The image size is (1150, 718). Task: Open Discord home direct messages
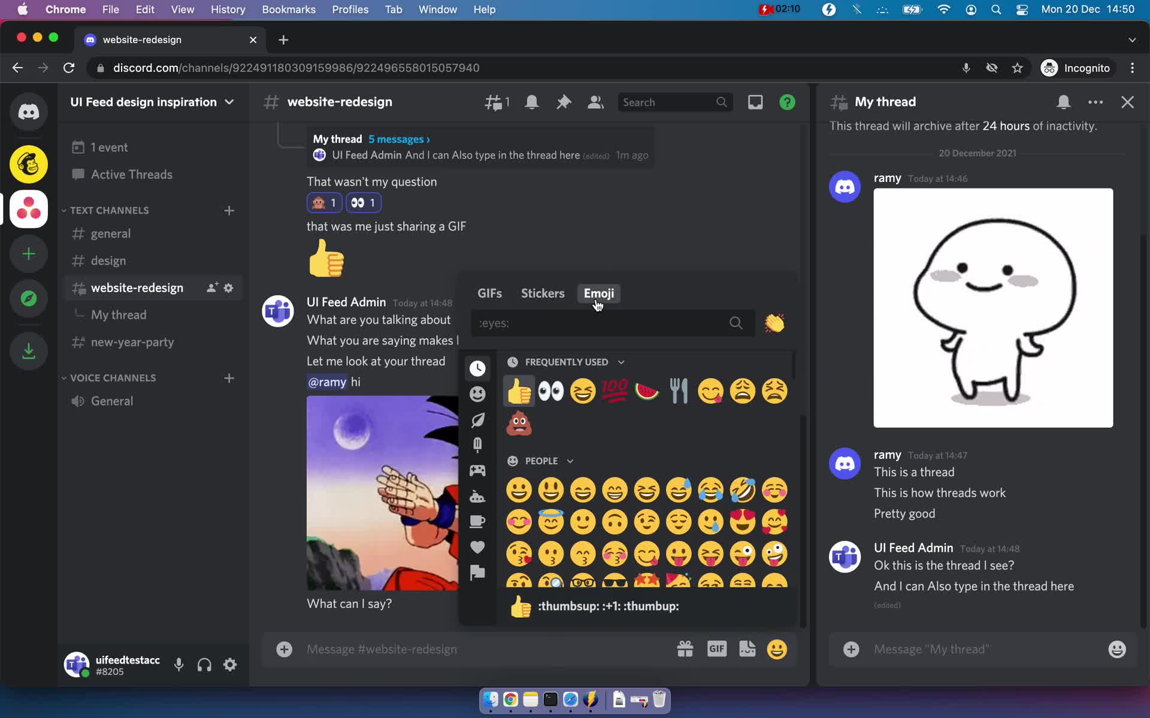(x=28, y=112)
